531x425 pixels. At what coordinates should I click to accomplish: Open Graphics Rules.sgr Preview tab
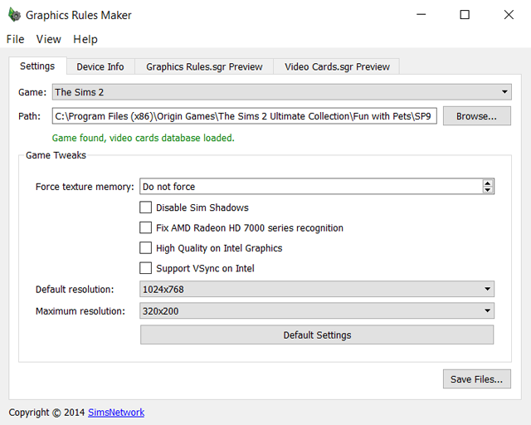pyautogui.click(x=204, y=66)
